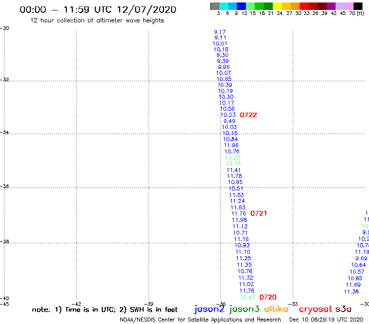Click the gray 3 ft legend swatch

tap(215, 6)
